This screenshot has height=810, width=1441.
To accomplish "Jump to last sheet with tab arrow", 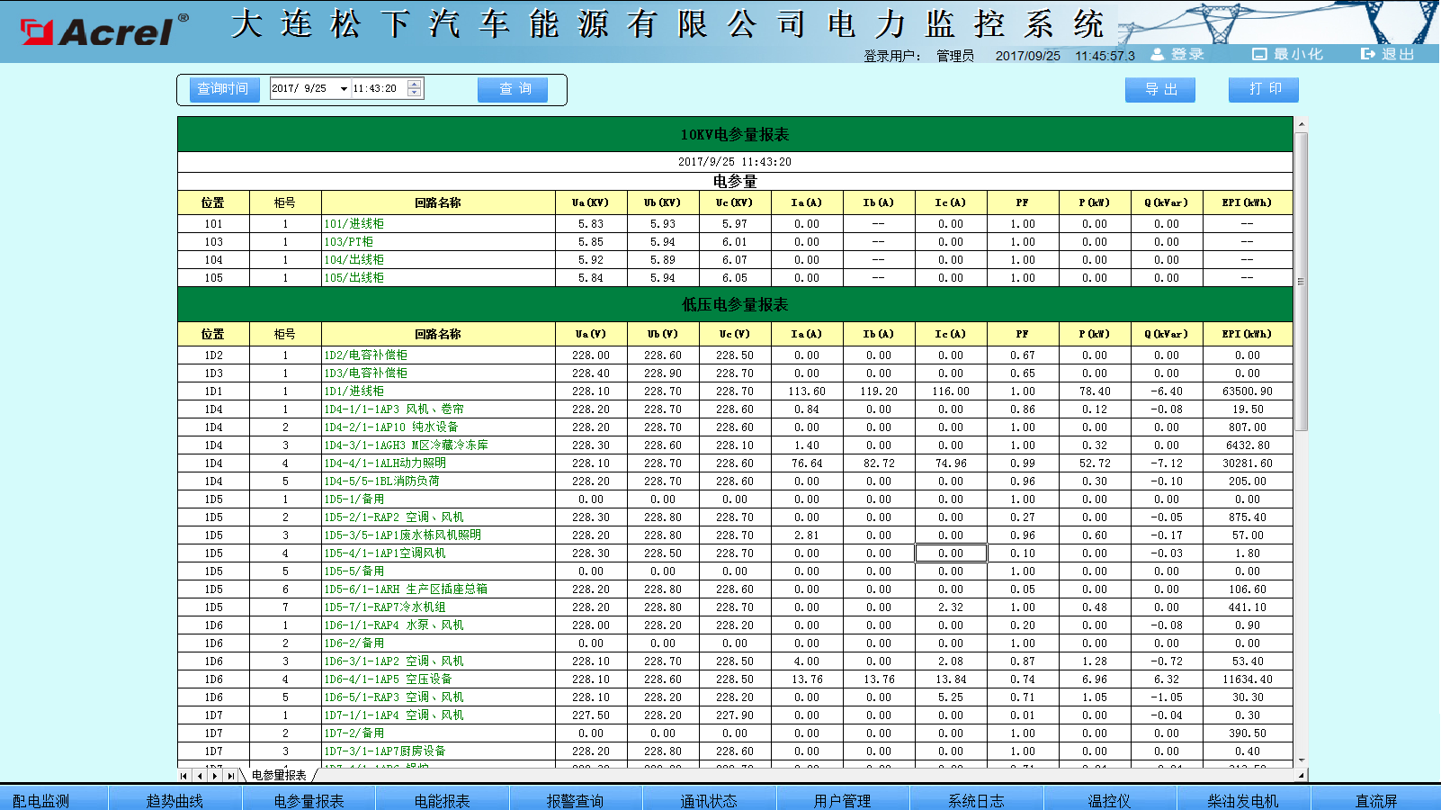I will coord(230,775).
